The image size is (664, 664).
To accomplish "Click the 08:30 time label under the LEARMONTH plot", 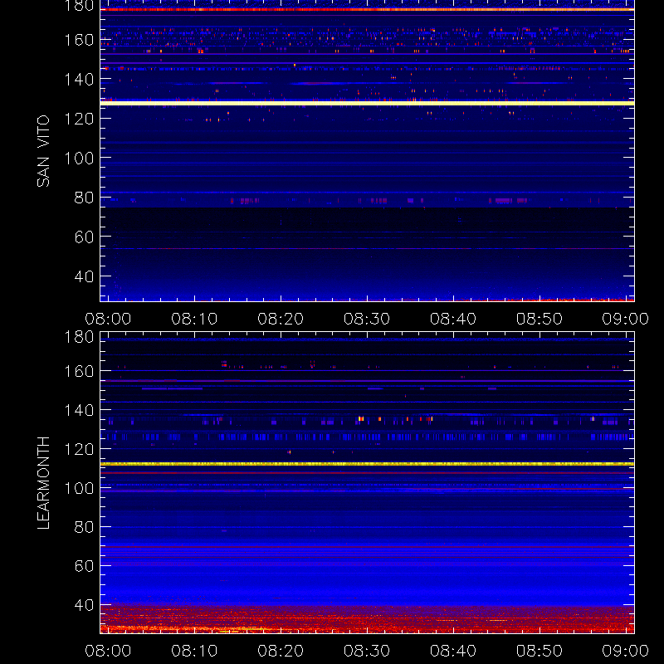I will click(x=367, y=651).
